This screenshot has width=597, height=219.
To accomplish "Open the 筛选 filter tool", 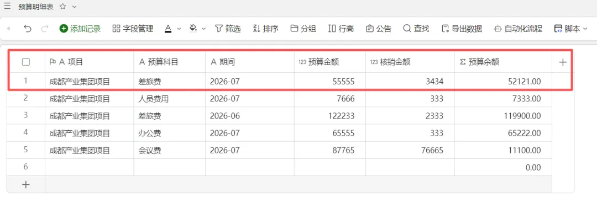I will point(228,29).
